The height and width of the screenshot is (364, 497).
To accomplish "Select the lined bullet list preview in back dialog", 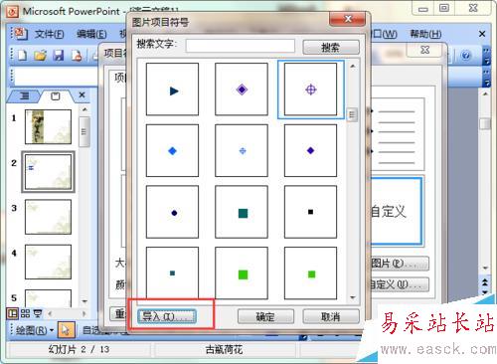I will coord(397,134).
